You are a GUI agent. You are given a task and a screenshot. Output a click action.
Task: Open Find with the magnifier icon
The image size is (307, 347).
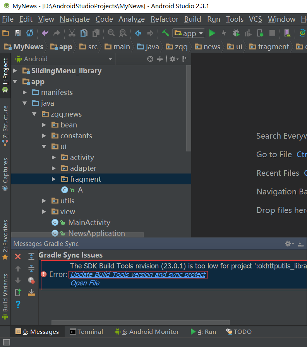click(111, 33)
